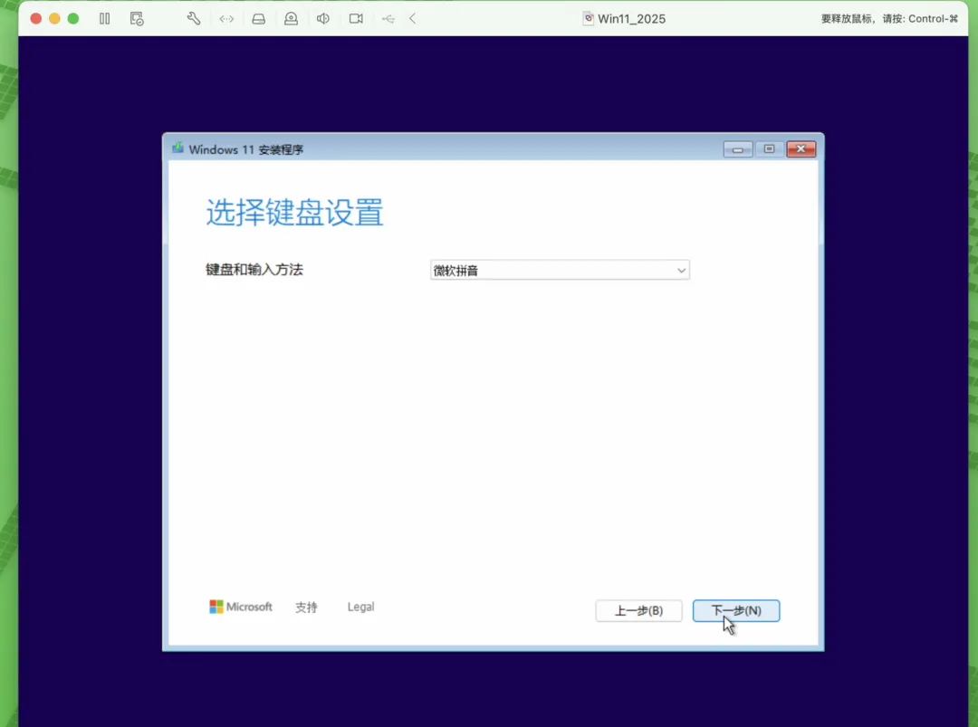Toggle the sound speaker icon
The image size is (978, 727).
coord(323,19)
